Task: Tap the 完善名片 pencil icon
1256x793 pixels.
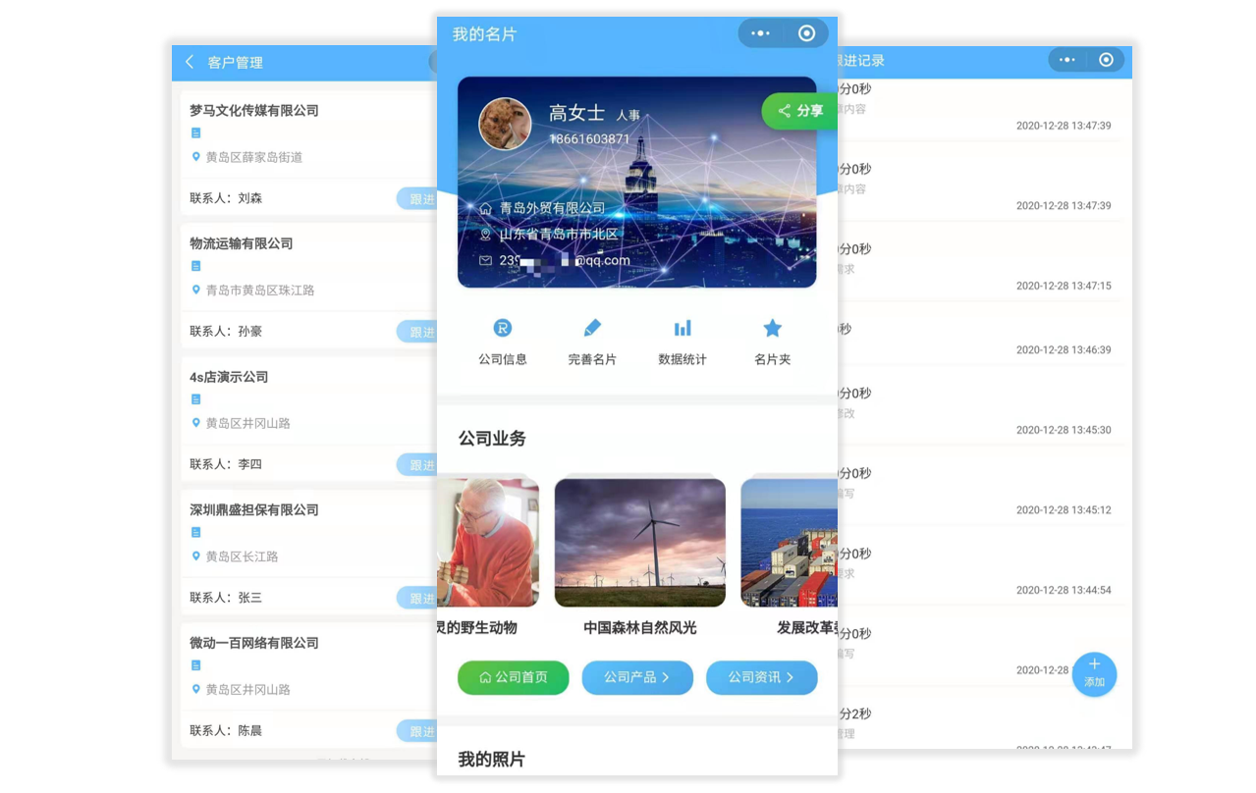Action: [592, 328]
